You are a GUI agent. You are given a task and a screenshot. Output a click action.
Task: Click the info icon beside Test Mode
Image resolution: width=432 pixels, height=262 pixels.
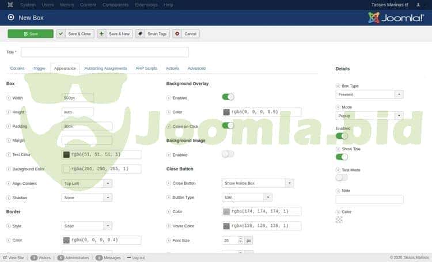[x=338, y=170]
